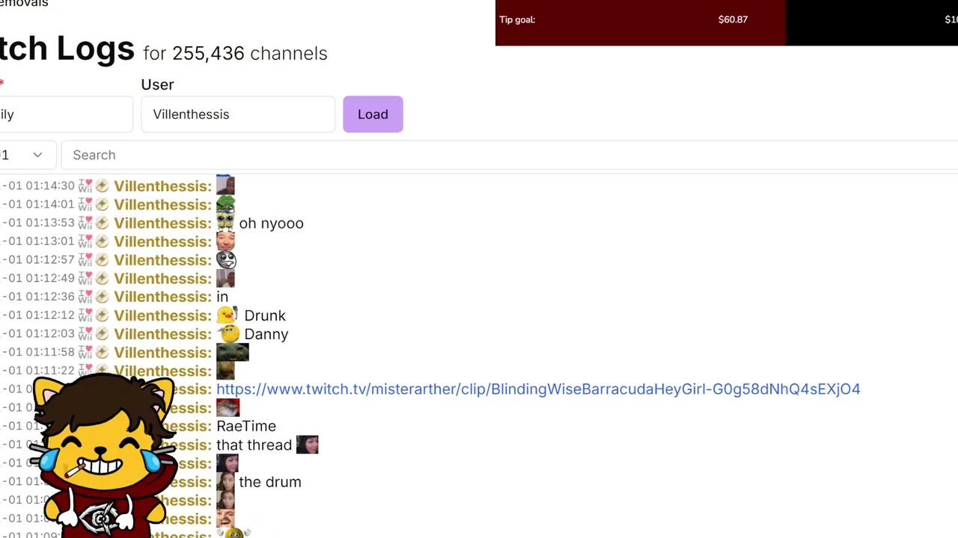Click the 'the drum' message text
Screen dimensions: 958x538
click(x=270, y=482)
